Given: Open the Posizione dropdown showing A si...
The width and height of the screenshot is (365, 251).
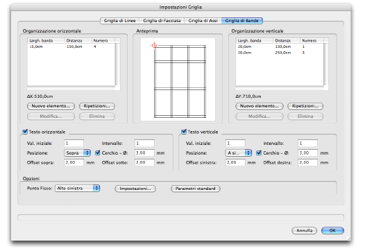Looking at the screenshot, I should [x=239, y=153].
